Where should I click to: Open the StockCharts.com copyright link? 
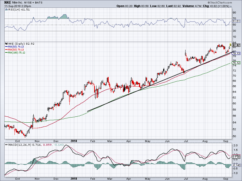[220, 2]
